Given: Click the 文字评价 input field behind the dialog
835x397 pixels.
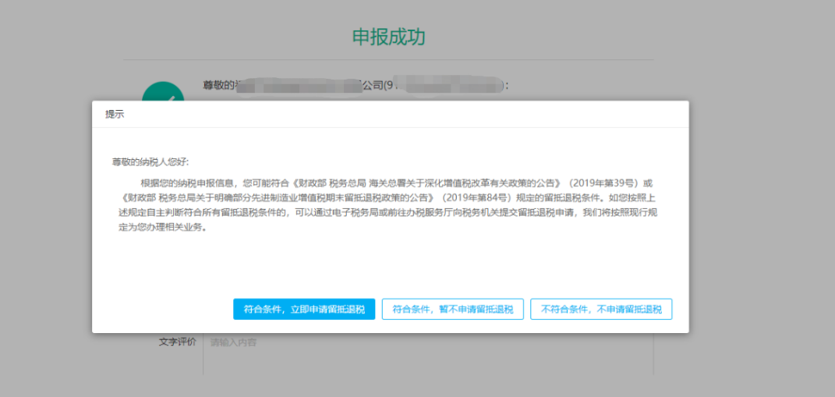Looking at the screenshot, I should coord(428,354).
